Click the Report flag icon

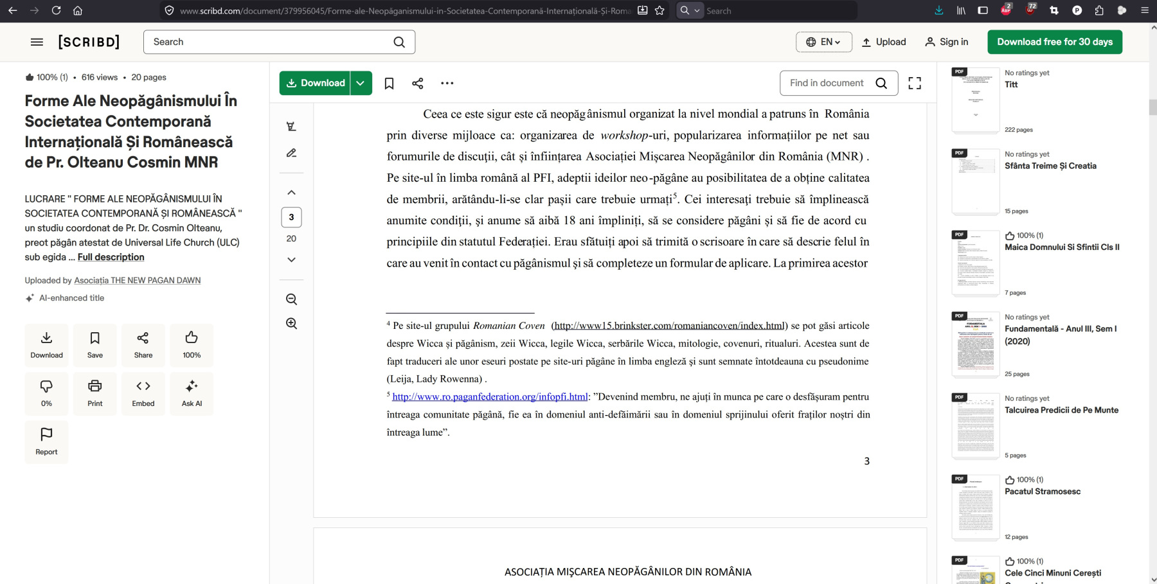46,441
